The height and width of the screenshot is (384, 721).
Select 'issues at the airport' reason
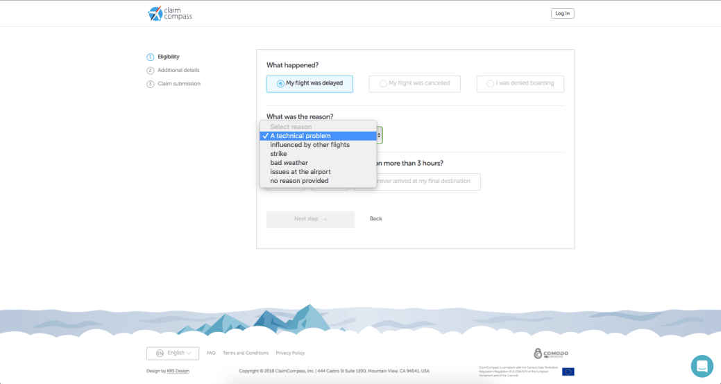pyautogui.click(x=300, y=172)
